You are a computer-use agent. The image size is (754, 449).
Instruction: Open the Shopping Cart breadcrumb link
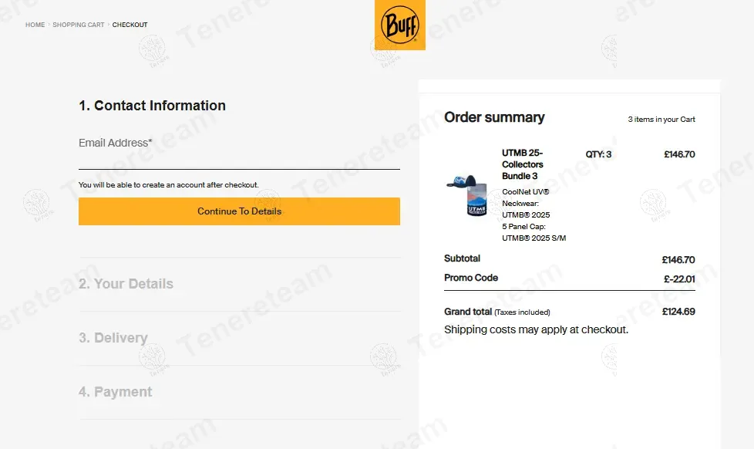(x=79, y=25)
